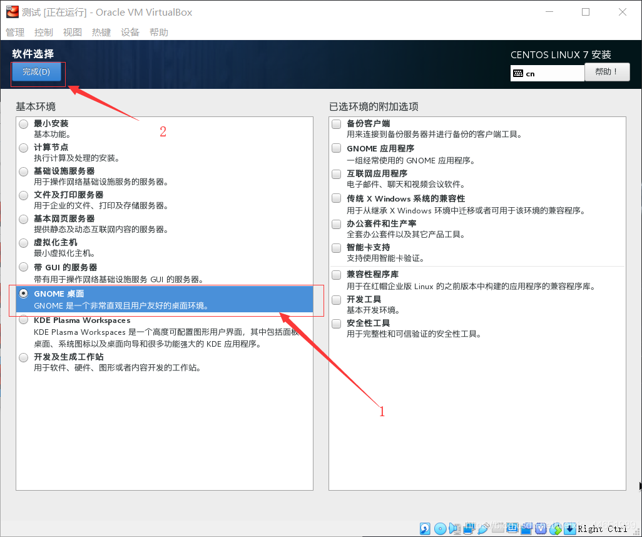Click the video recording status icon
642x537 pixels.
tap(526, 529)
